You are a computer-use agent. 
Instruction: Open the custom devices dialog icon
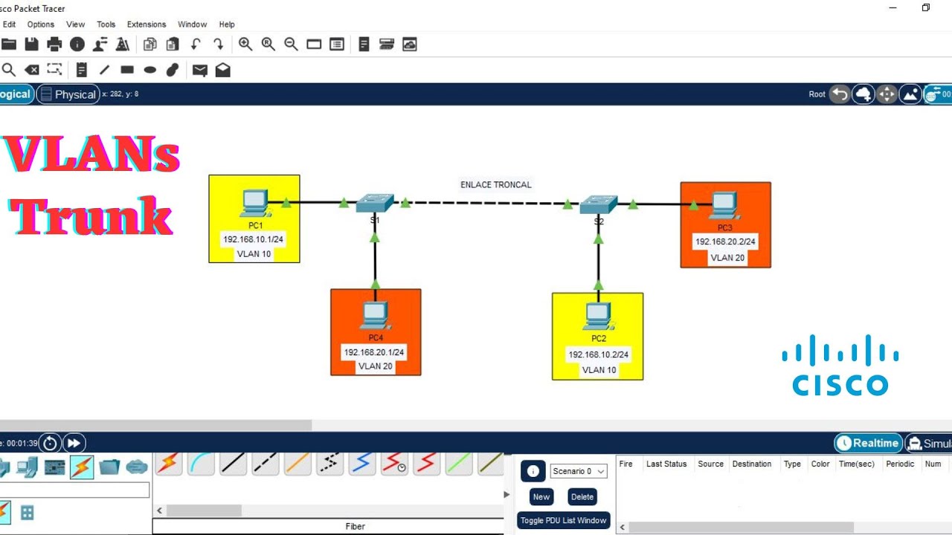click(x=337, y=45)
